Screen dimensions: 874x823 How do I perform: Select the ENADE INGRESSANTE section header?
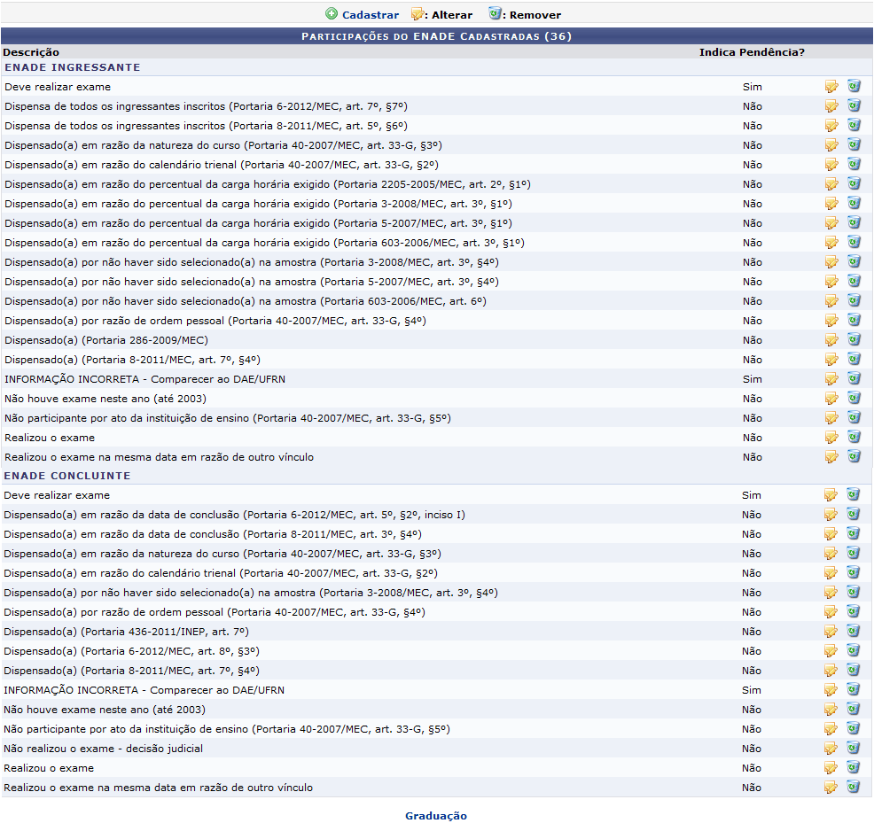72,67
